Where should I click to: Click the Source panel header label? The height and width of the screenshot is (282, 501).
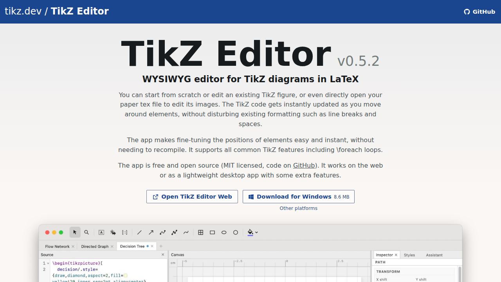point(47,255)
